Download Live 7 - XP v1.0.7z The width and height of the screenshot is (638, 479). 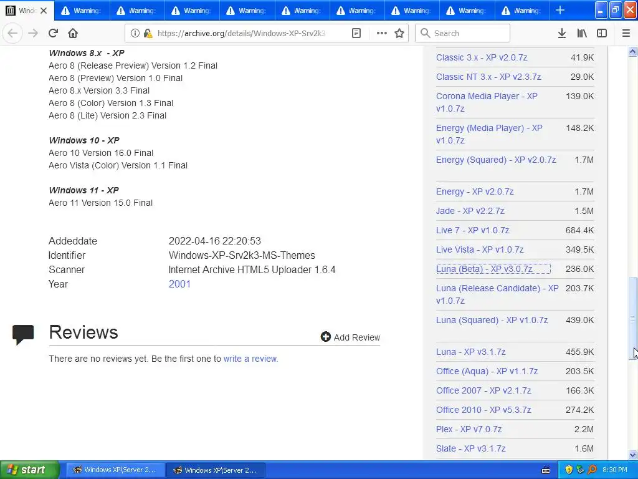[472, 230]
